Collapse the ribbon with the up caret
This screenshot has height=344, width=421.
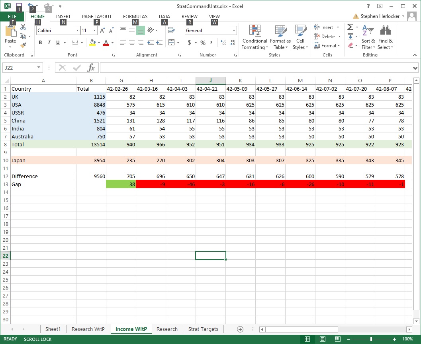click(415, 55)
